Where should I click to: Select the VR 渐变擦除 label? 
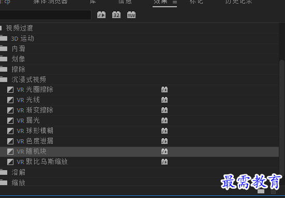coord(35,110)
